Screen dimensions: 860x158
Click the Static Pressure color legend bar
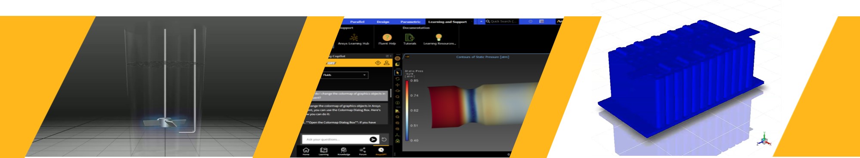[407, 111]
